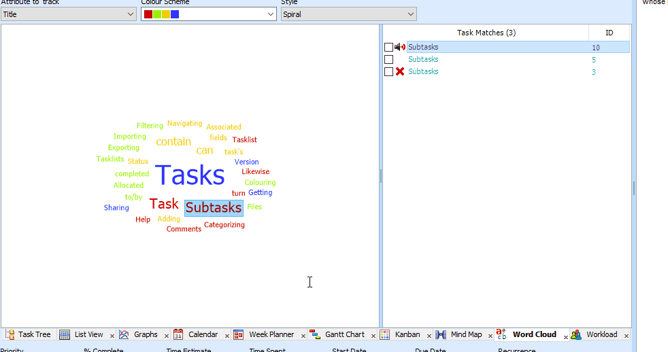Click the word Importing in cloud
The image size is (668, 352).
(129, 137)
